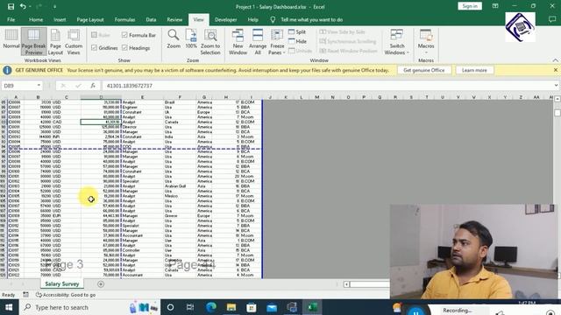Click Get genuine Office button
The width and height of the screenshot is (561, 315).
[x=424, y=70]
